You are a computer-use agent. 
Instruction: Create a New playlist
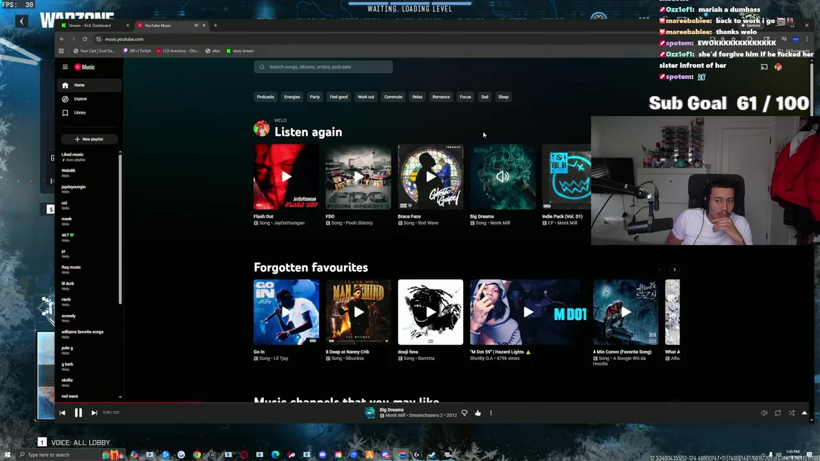(89, 139)
